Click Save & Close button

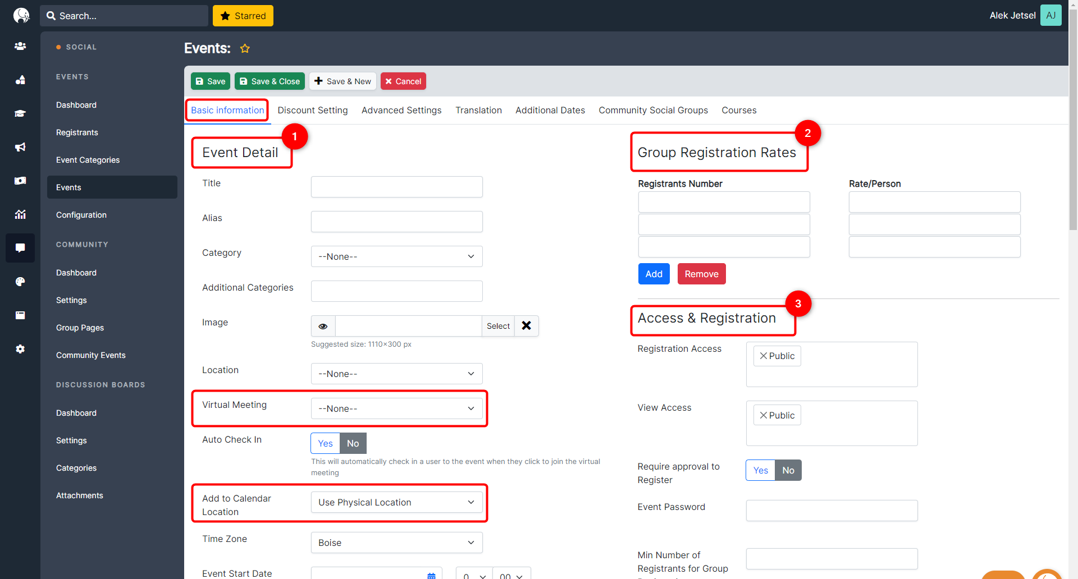pos(269,81)
